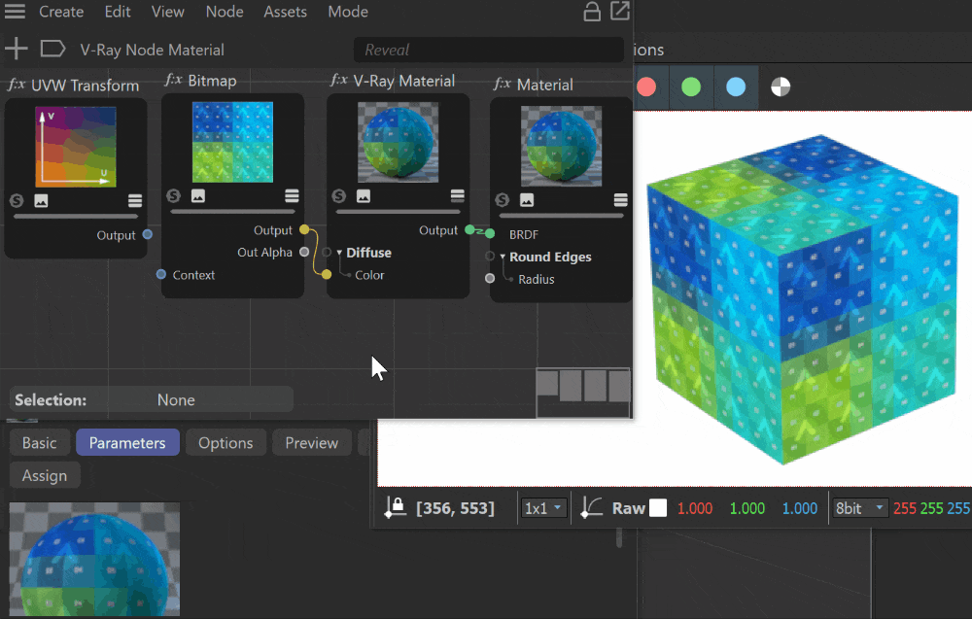Open the UVW Transform node options menu icon
972x619 pixels.
click(x=134, y=200)
